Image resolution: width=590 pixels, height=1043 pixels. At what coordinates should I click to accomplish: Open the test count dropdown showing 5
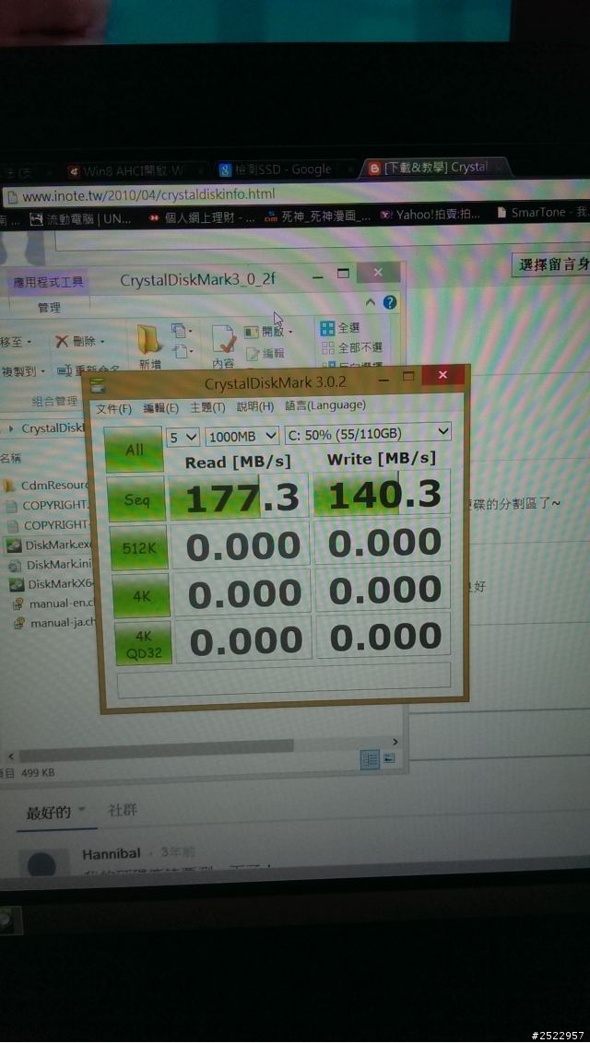[183, 437]
